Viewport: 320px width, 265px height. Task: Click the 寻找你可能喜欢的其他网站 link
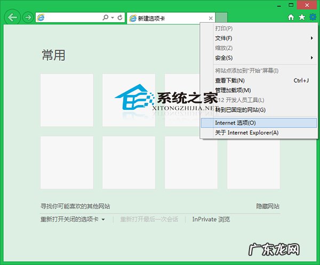click(x=75, y=206)
